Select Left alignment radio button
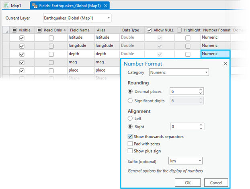 tap(130, 119)
